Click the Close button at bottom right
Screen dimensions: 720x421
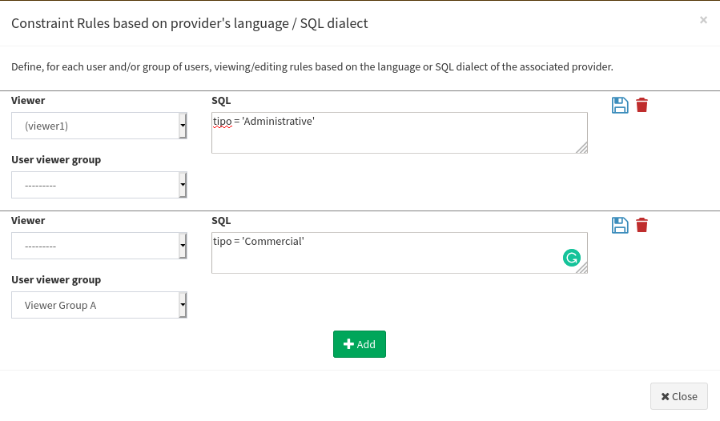(x=678, y=396)
